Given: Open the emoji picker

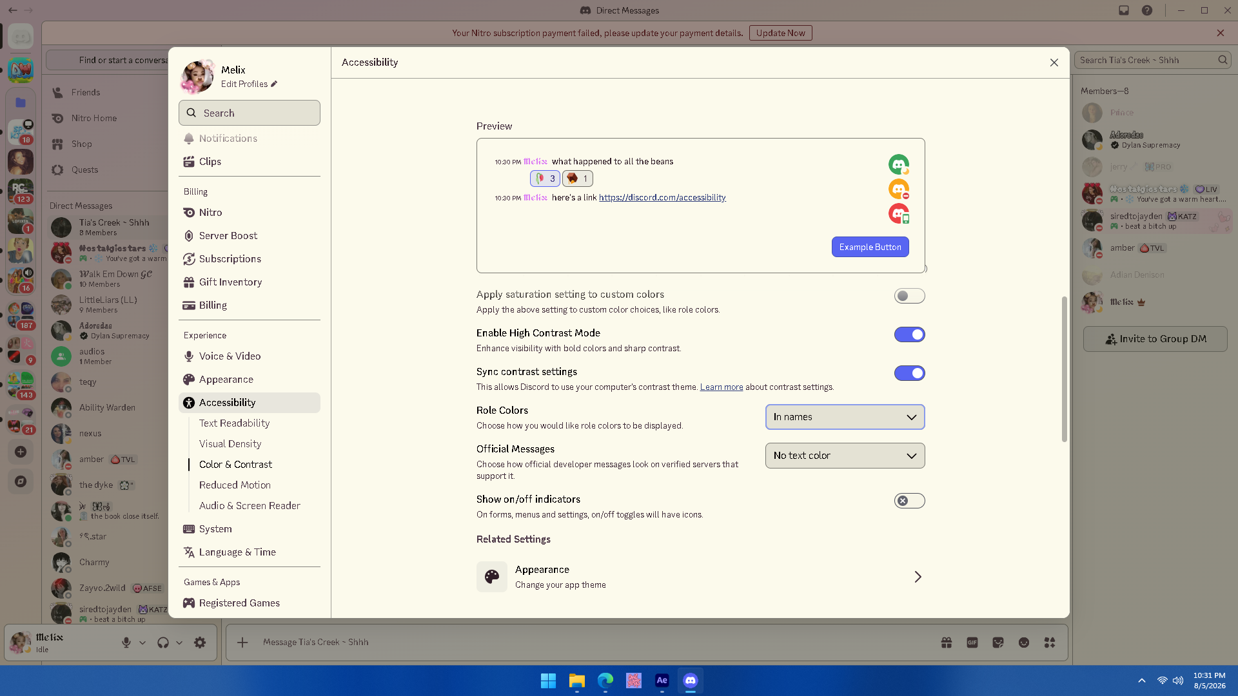Looking at the screenshot, I should click(x=1024, y=643).
